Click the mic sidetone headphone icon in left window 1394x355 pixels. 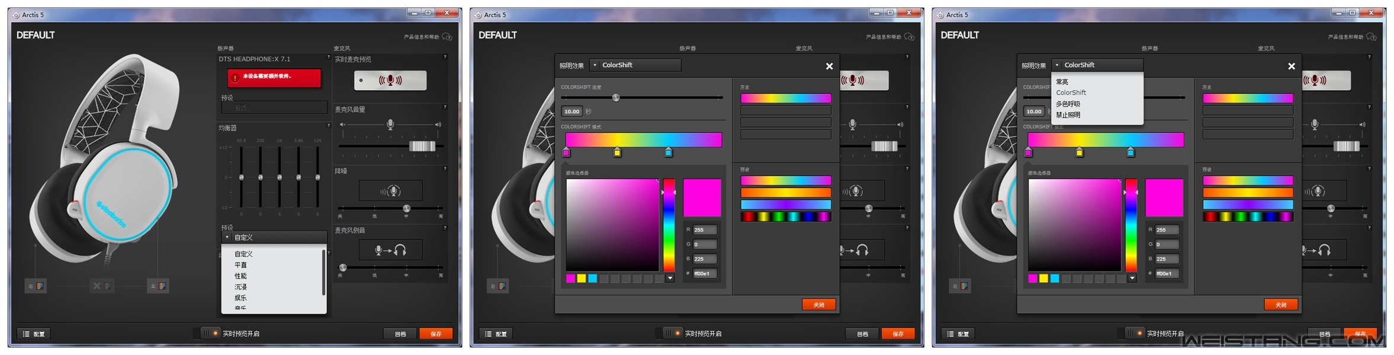[x=390, y=250]
